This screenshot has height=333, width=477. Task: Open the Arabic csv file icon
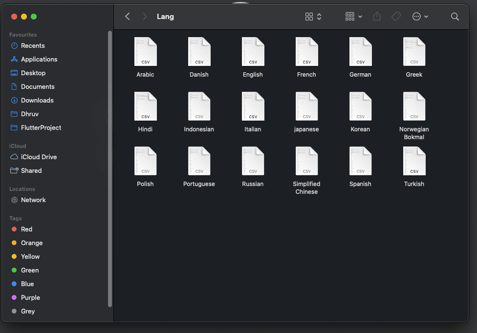click(145, 52)
